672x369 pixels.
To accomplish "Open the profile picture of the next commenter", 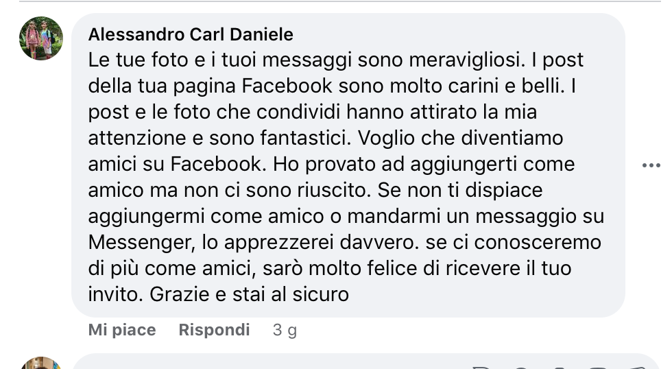I will 41,363.
